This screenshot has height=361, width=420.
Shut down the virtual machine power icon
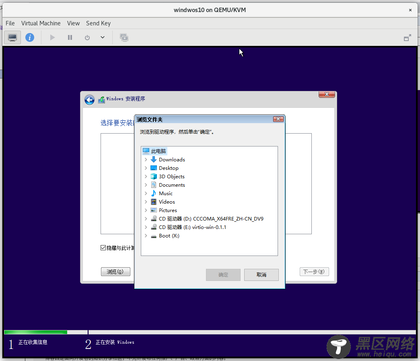tap(87, 37)
